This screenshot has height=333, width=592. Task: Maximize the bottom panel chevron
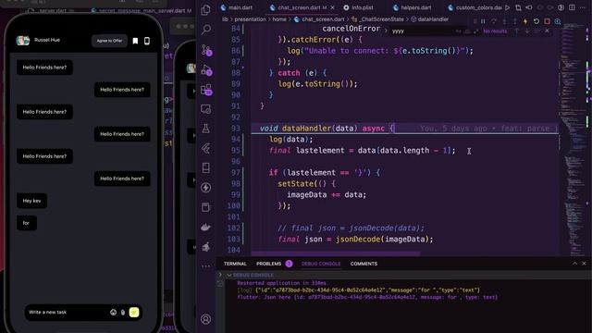pyautogui.click(x=574, y=264)
